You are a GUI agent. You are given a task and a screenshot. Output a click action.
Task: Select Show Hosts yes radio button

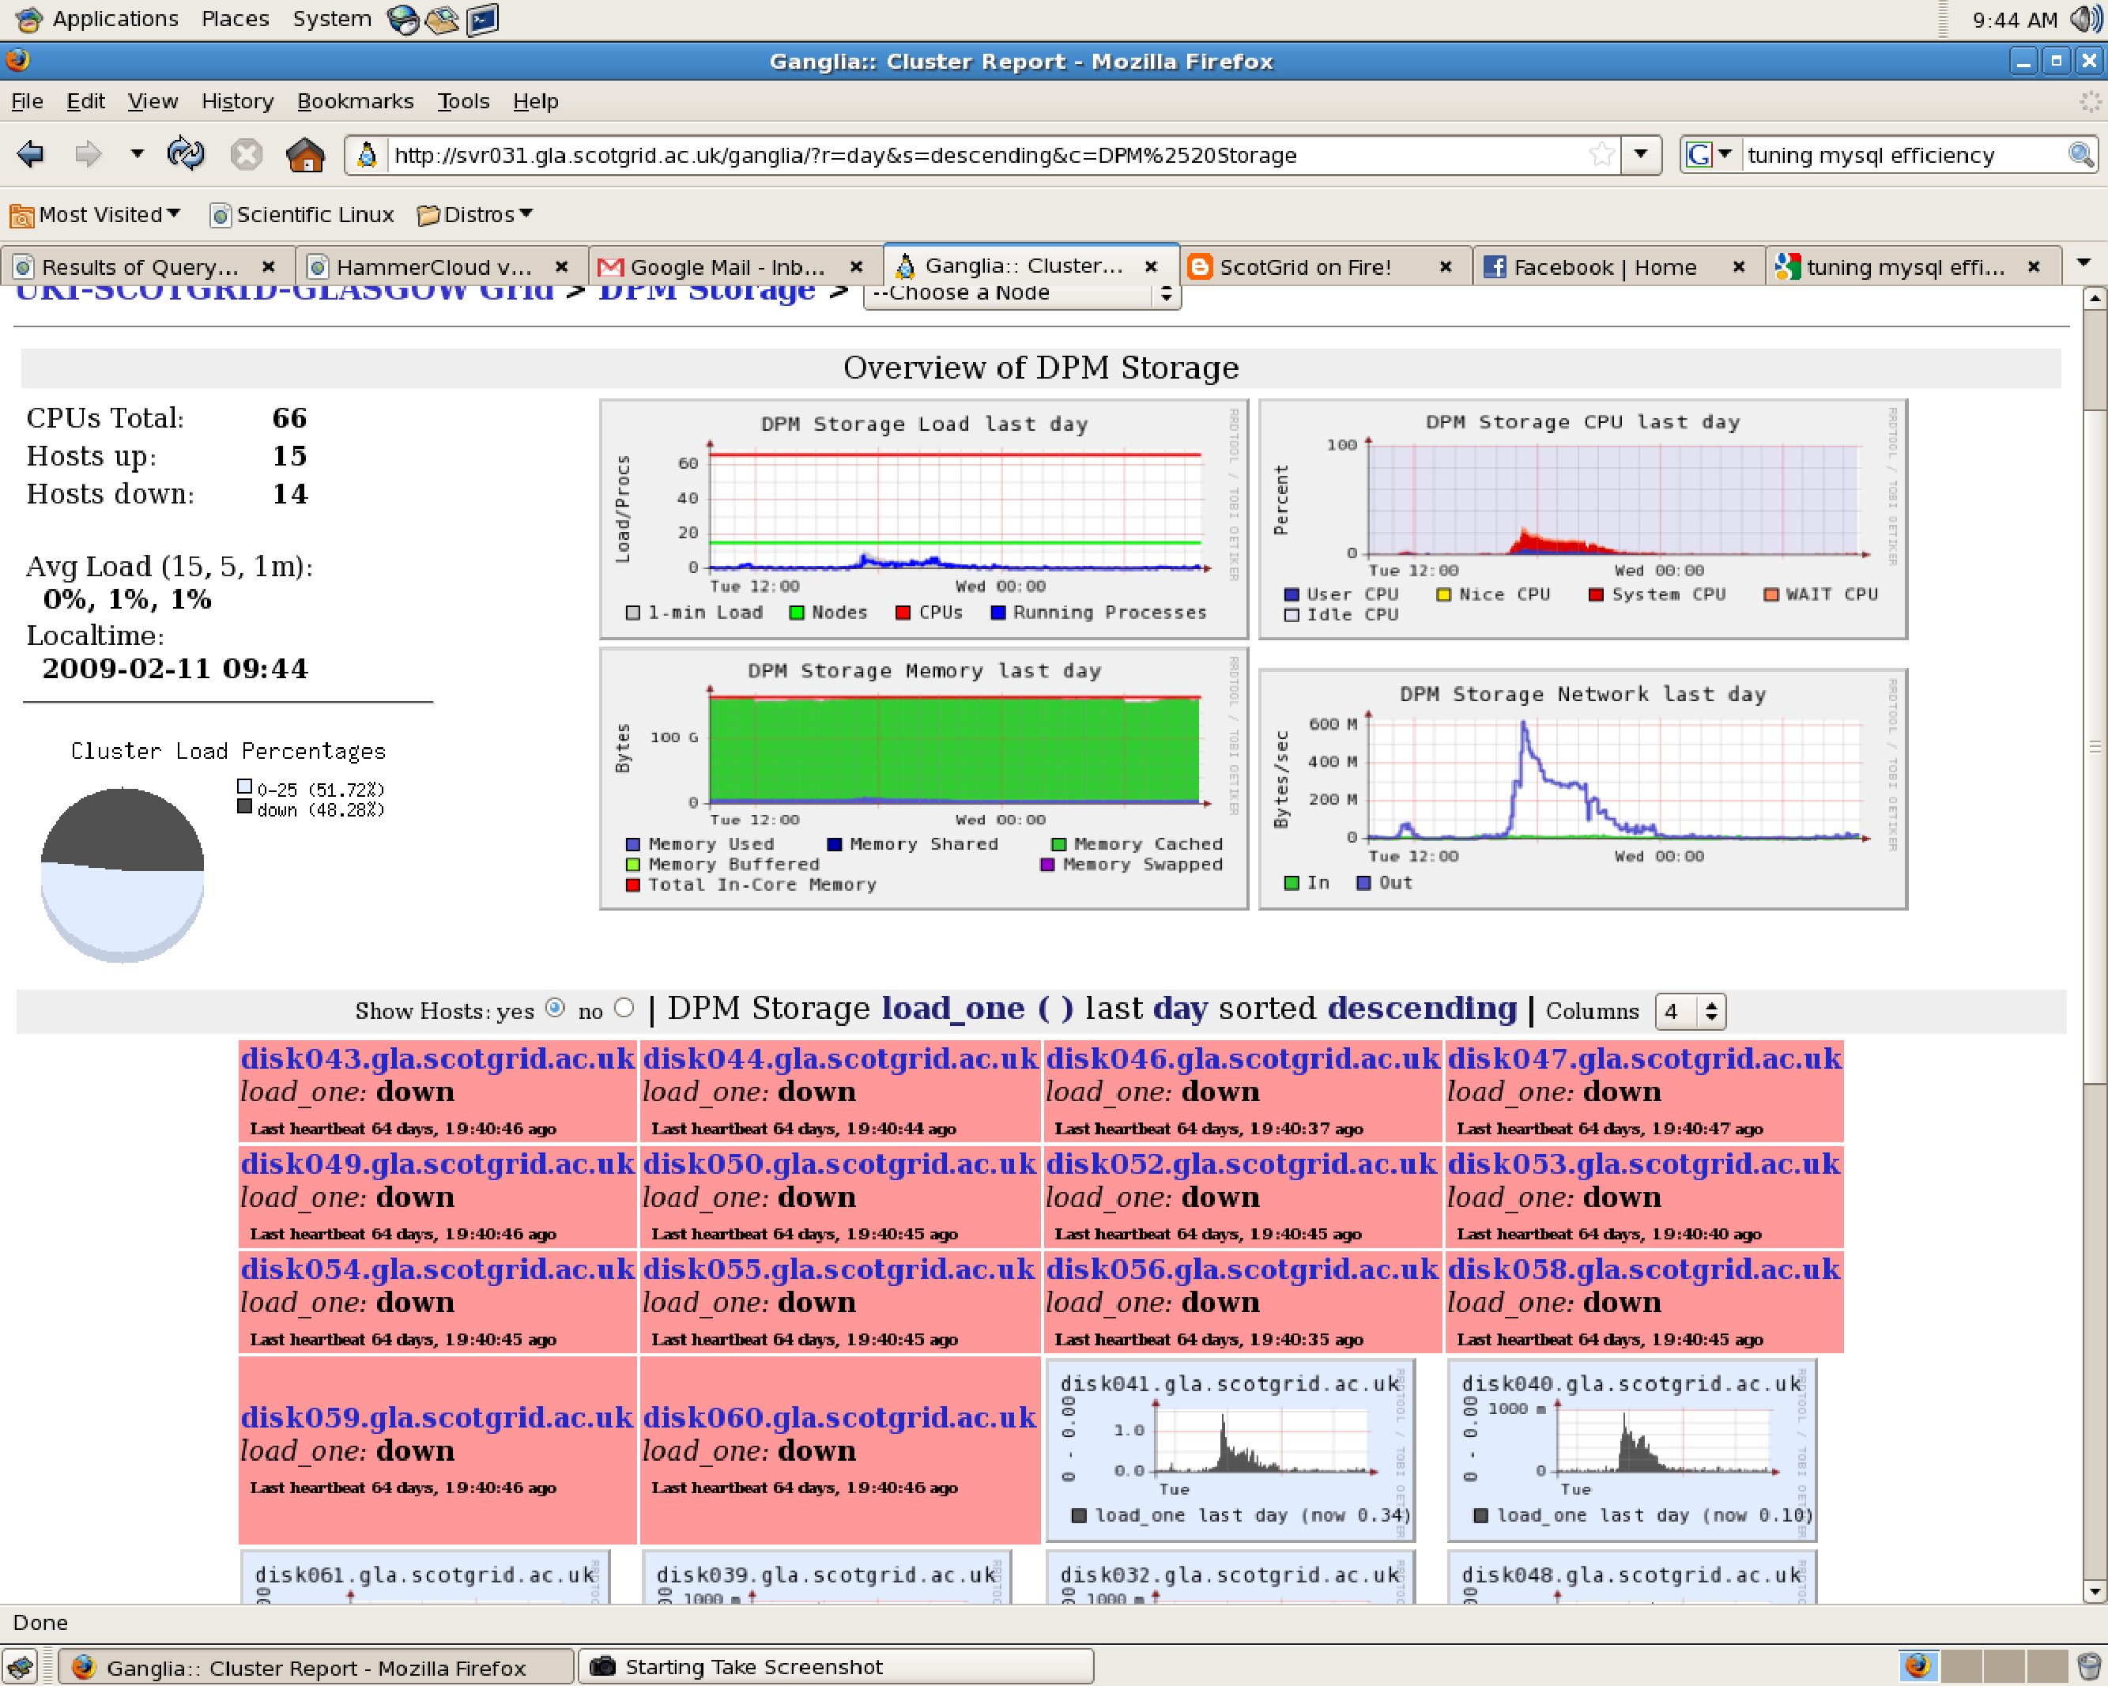556,1009
